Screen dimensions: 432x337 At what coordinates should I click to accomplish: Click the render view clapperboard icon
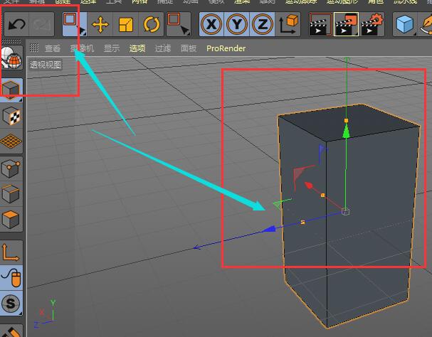coord(320,26)
